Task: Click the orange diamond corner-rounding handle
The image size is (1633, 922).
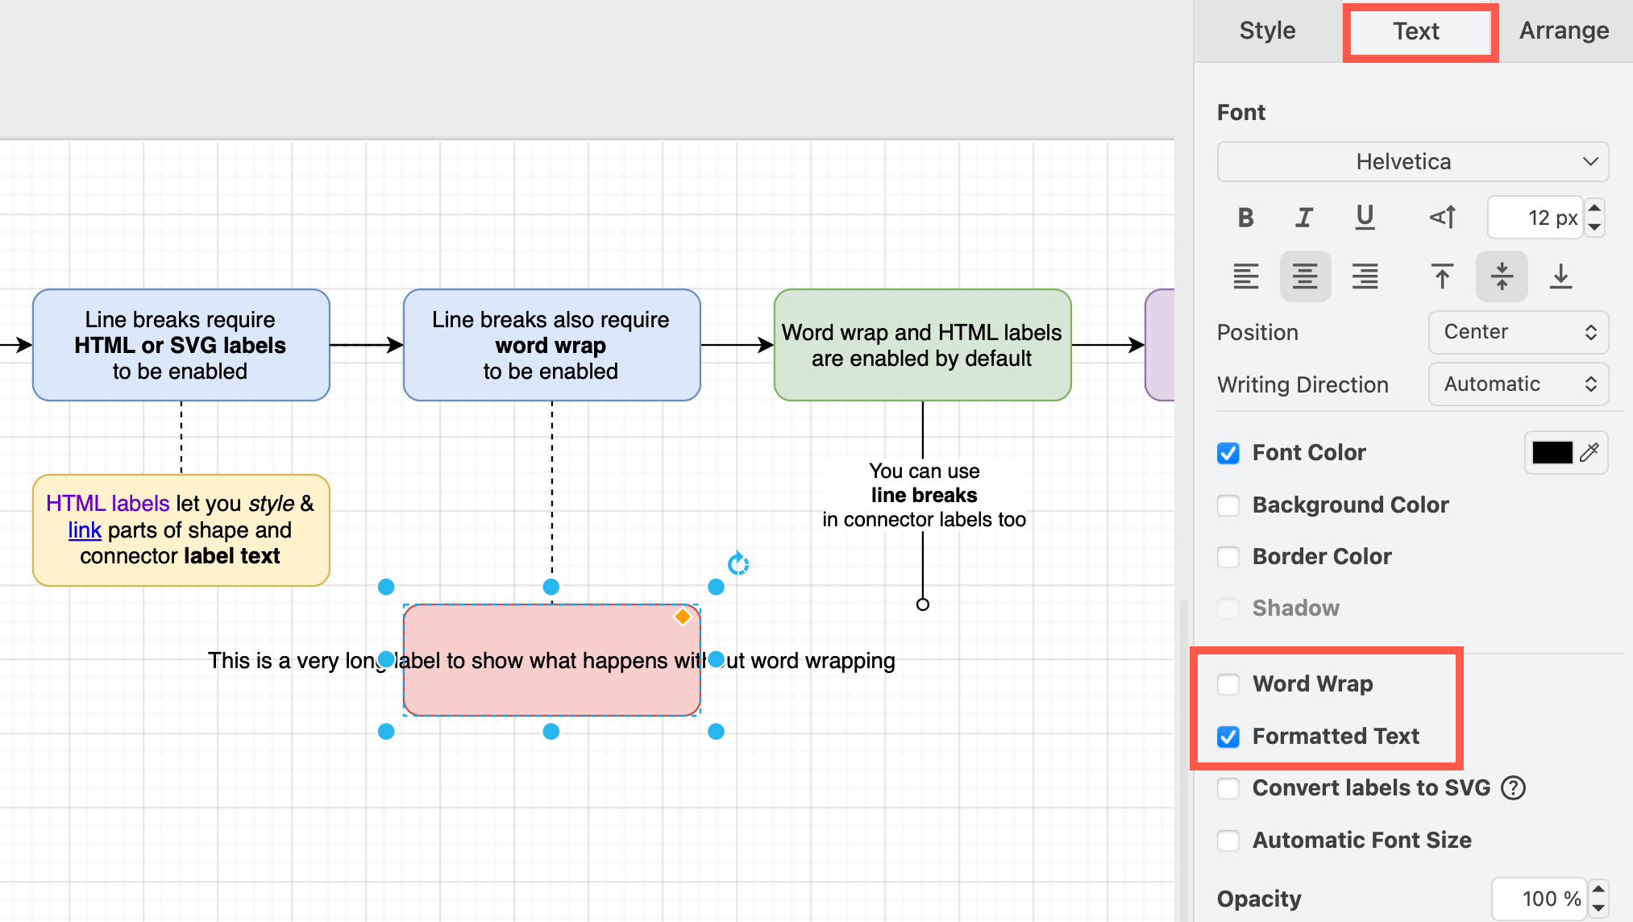Action: pyautogui.click(x=683, y=617)
